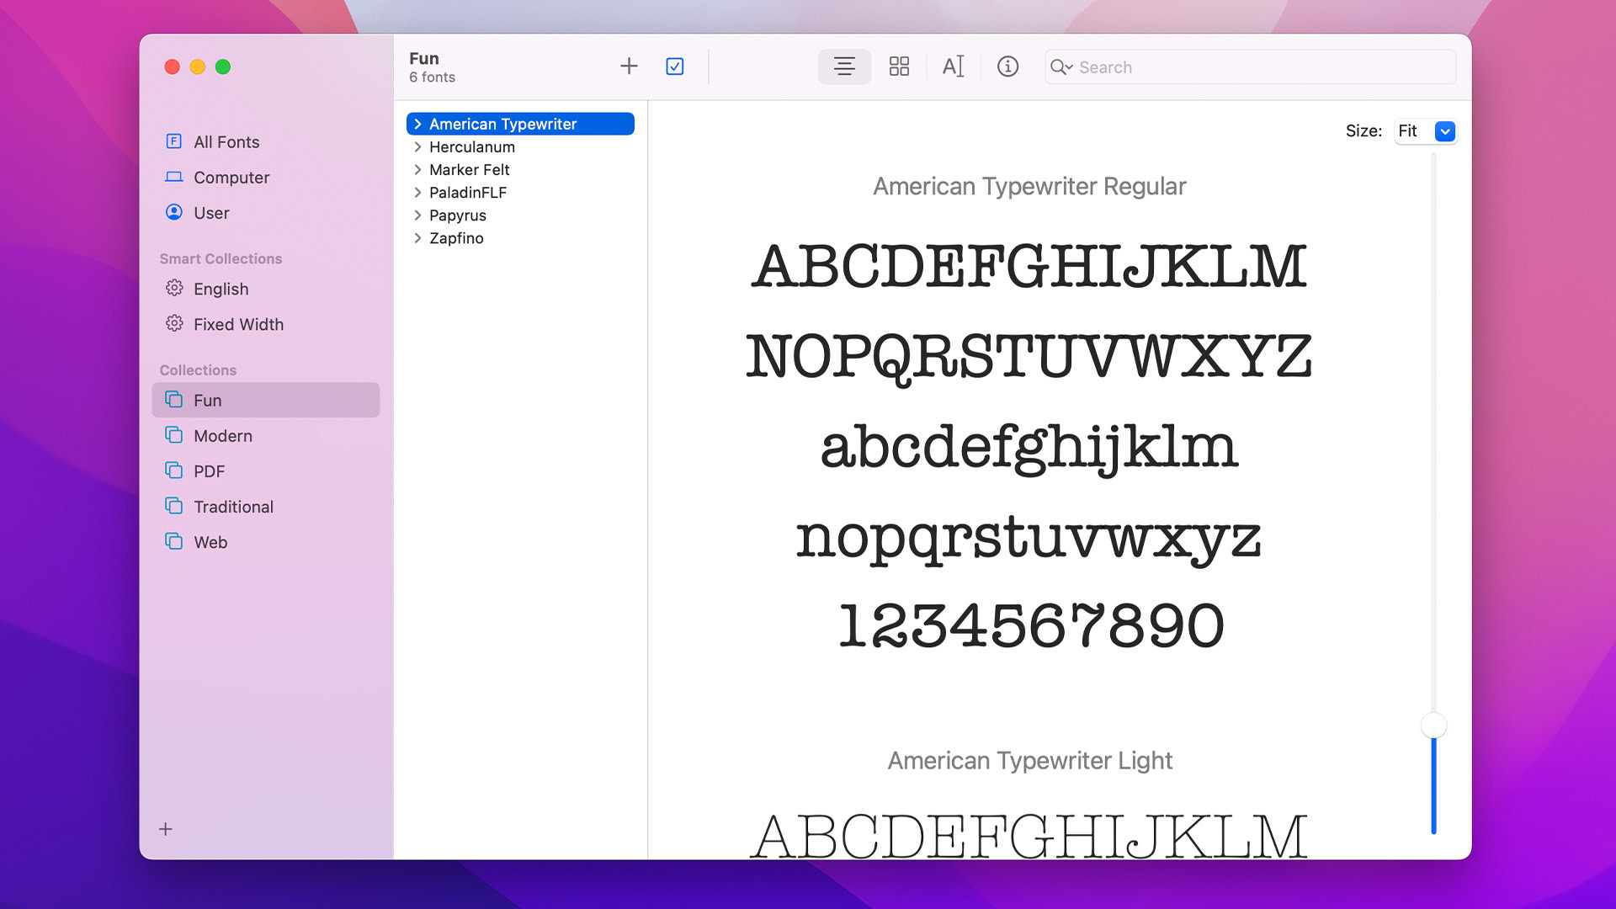Toggle the enable/disable font checkbox icon
Viewport: 1616px width, 909px height.
674,66
